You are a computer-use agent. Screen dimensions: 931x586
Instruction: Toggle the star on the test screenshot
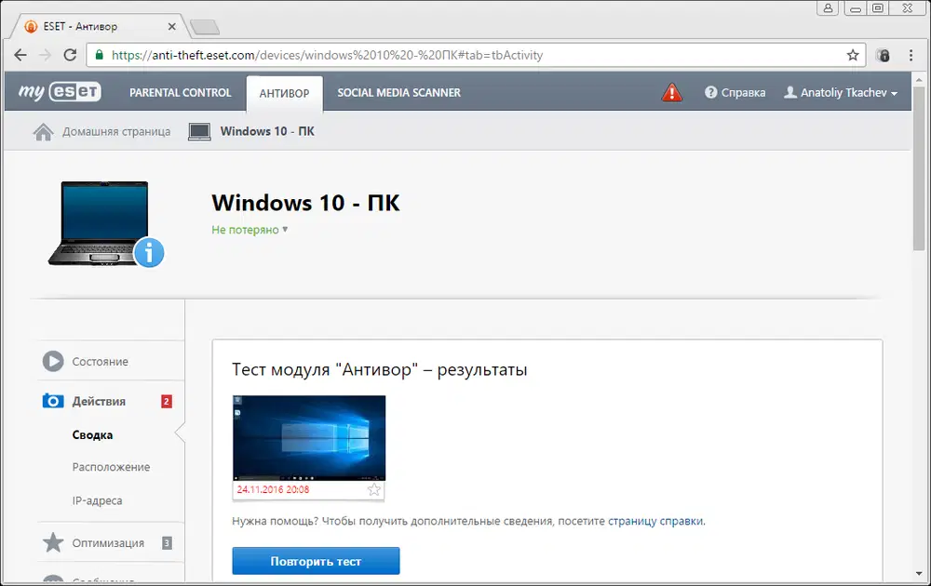(374, 488)
